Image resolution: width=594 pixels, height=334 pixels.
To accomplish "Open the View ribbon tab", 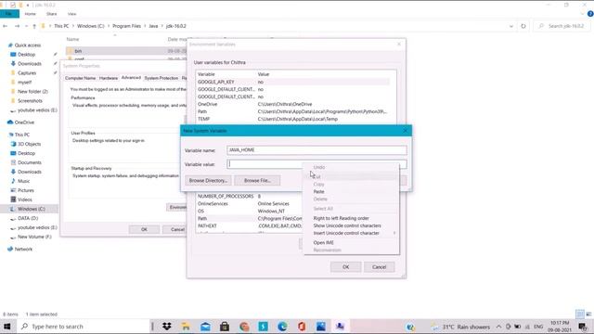I will click(x=72, y=14).
